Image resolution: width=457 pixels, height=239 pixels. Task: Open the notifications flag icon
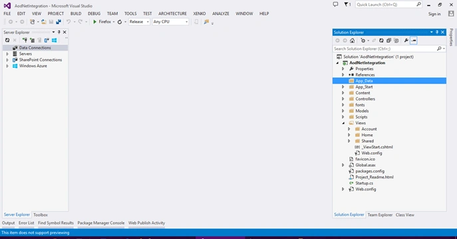tap(347, 5)
